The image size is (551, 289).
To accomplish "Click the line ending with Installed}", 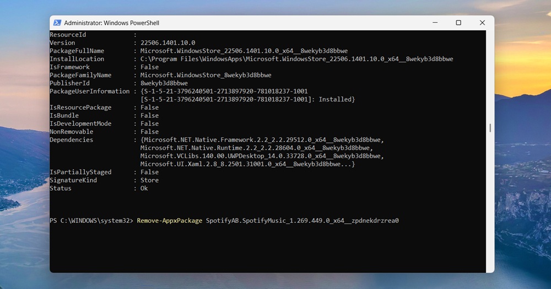I will 247,99.
